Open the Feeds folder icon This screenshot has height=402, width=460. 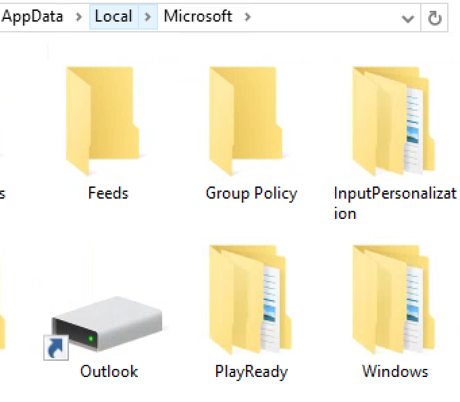103,121
